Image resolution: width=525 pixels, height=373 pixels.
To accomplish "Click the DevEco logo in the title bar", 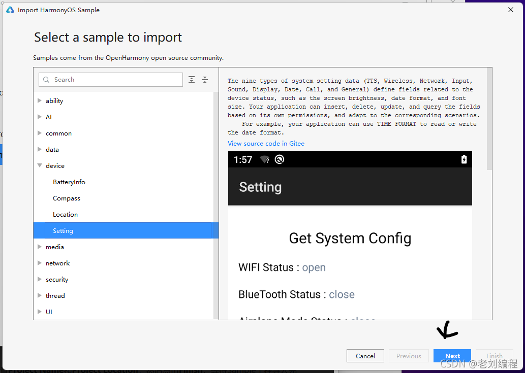I will [10, 10].
